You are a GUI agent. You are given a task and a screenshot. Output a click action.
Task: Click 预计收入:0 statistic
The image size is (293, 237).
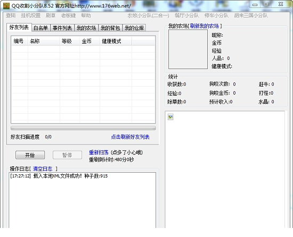pos(221,101)
